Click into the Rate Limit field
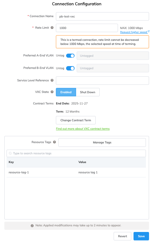This screenshot has height=241, width=154. tap(87, 28)
